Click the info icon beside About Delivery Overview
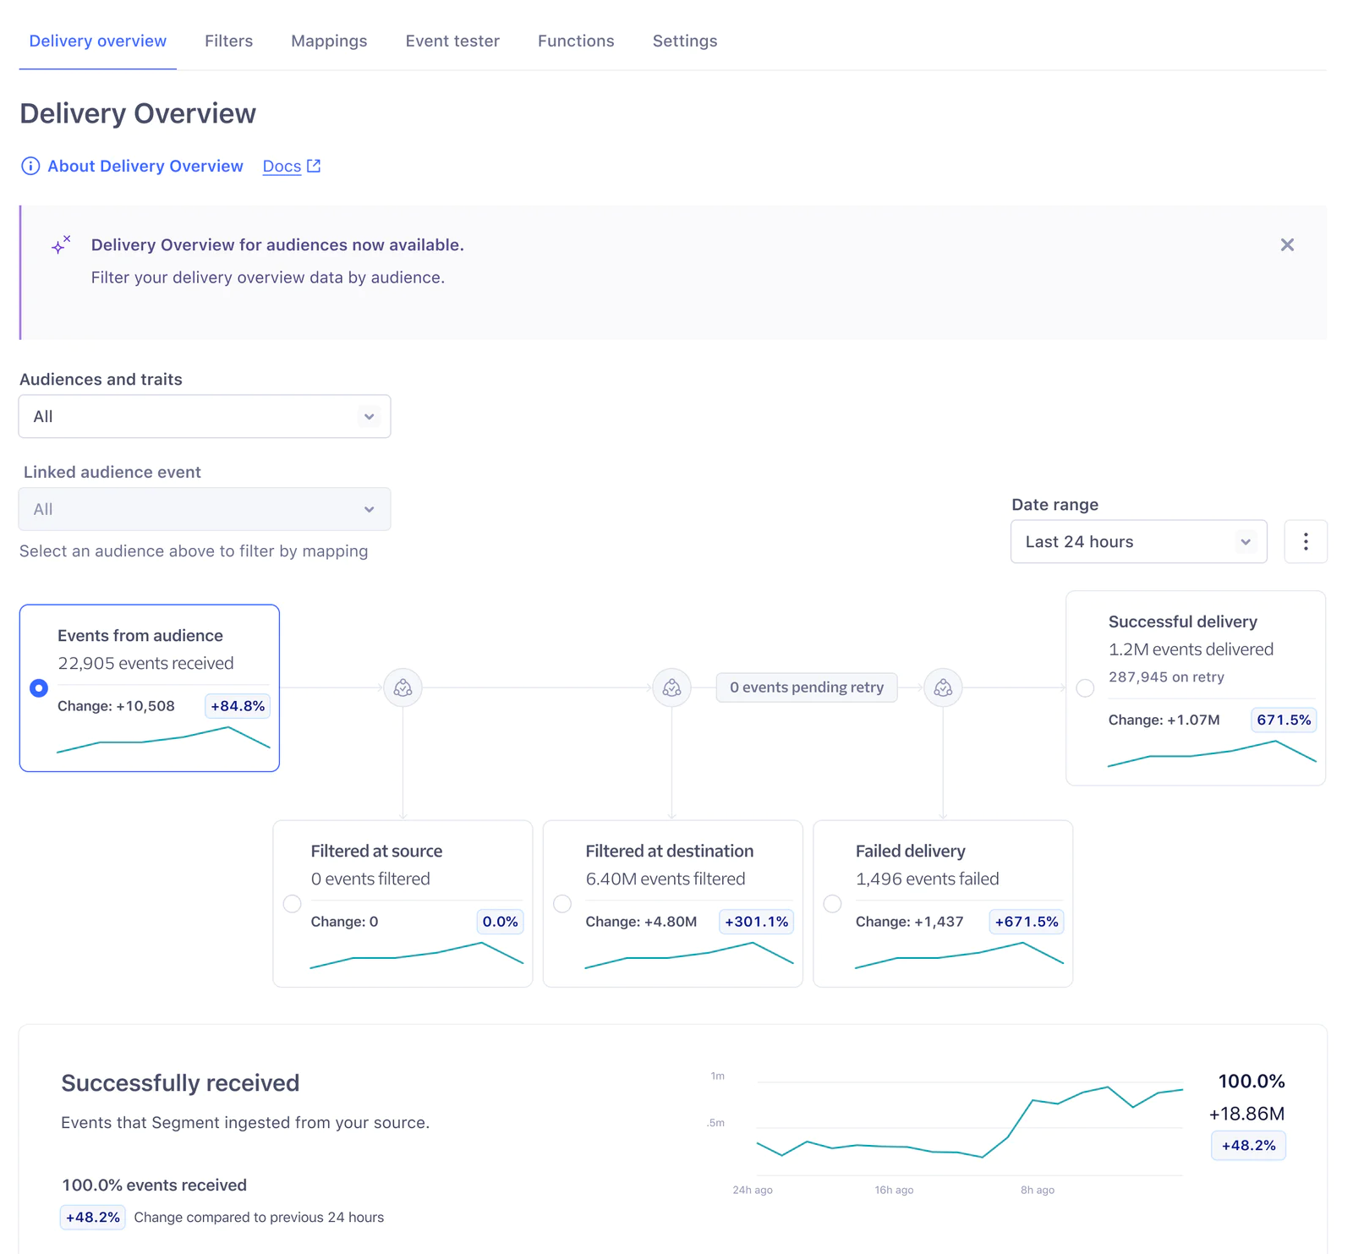 pyautogui.click(x=30, y=166)
